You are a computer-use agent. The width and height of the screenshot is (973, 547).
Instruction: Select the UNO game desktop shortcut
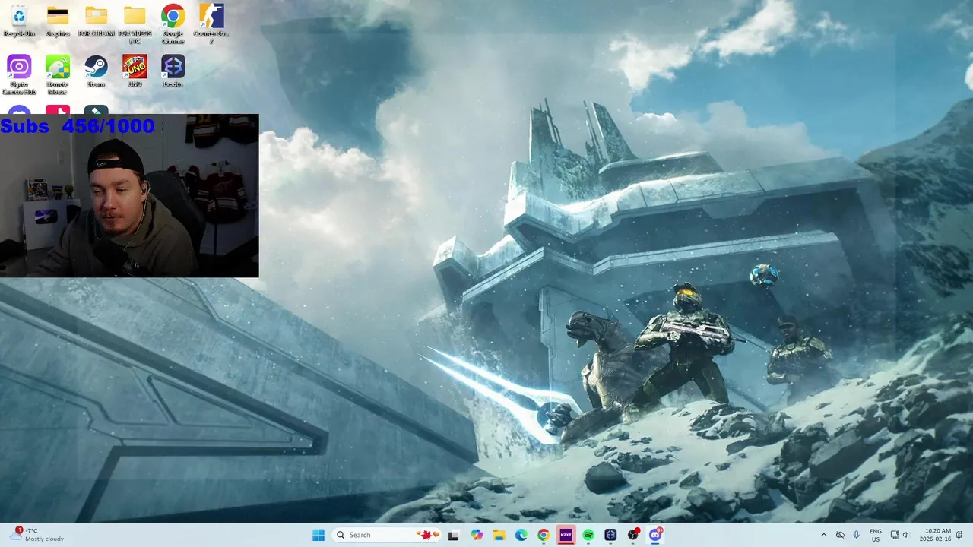pos(135,71)
